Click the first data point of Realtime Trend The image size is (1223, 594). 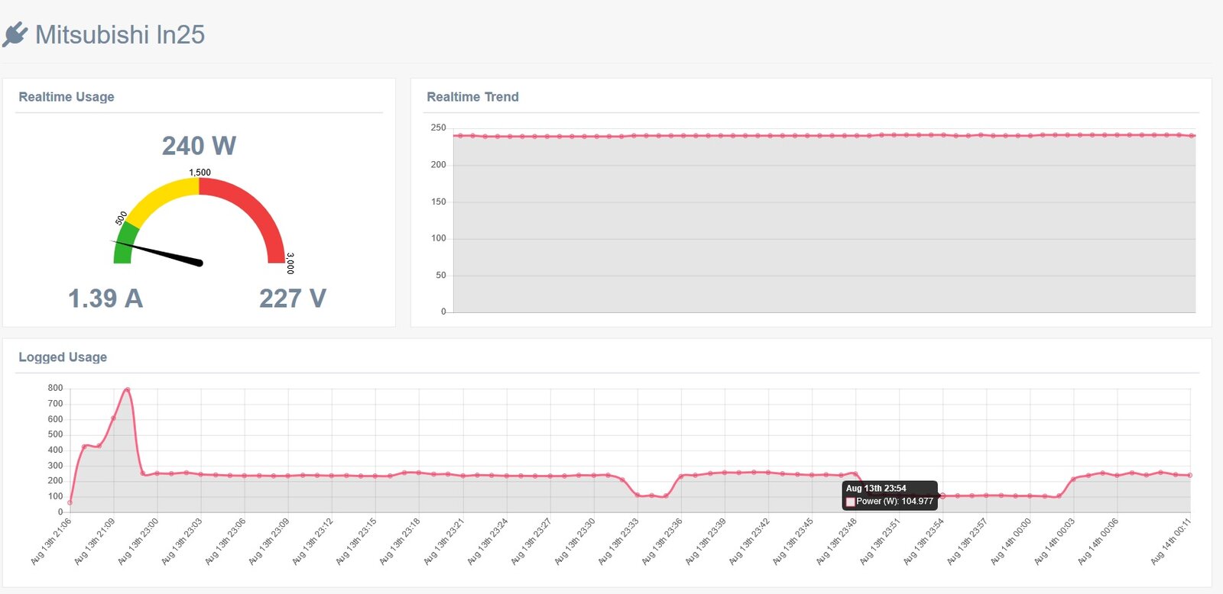(460, 136)
